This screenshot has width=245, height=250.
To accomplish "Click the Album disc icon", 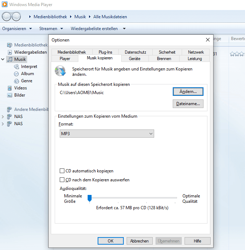I will coord(16,74).
